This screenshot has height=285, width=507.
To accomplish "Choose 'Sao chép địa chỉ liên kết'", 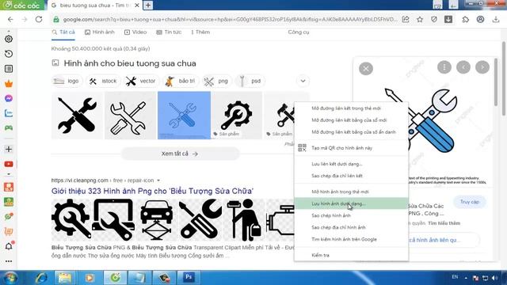I will click(x=351, y=176).
